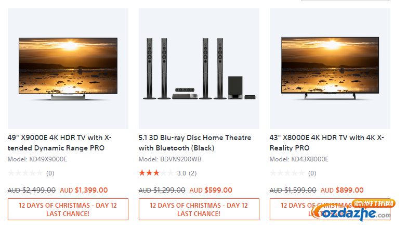Open the 49" X9000E TV product image
This screenshot has width=407, height=228.
point(68,69)
